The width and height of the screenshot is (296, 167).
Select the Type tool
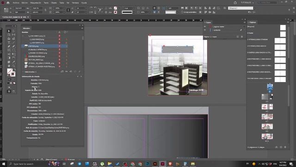(9, 43)
